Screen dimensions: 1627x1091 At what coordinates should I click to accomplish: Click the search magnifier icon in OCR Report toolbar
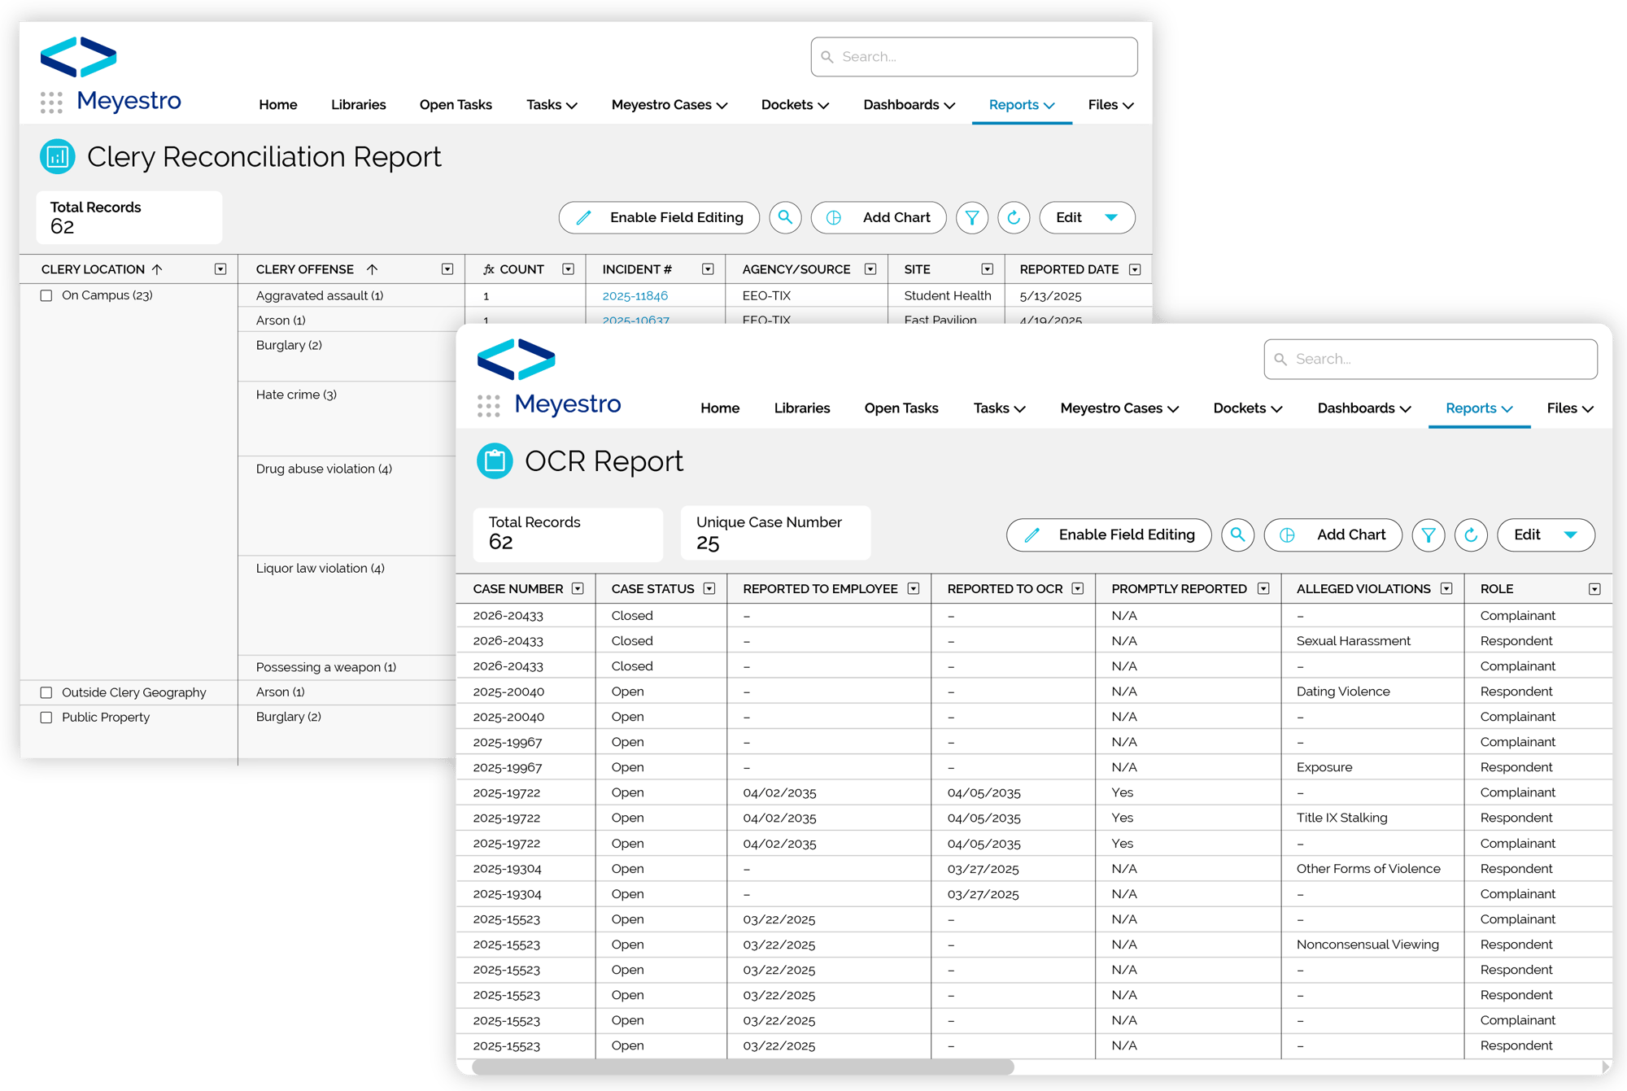pos(1237,535)
